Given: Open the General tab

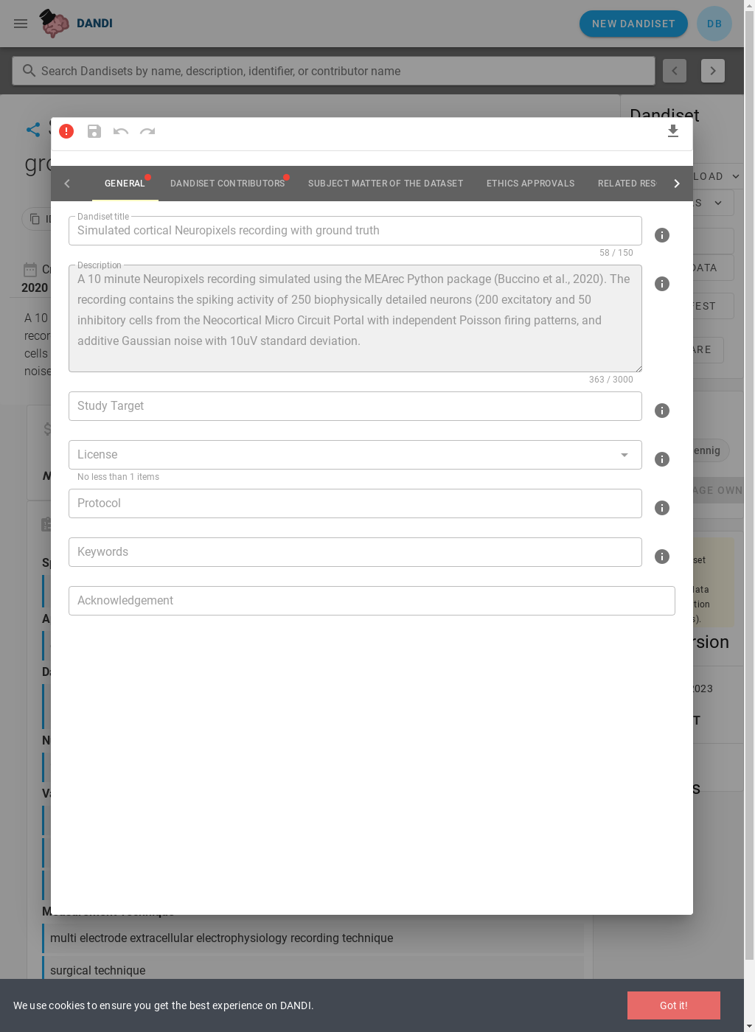Looking at the screenshot, I should coord(125,184).
